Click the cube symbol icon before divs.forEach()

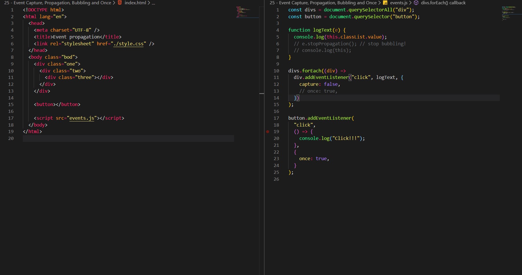[416, 3]
